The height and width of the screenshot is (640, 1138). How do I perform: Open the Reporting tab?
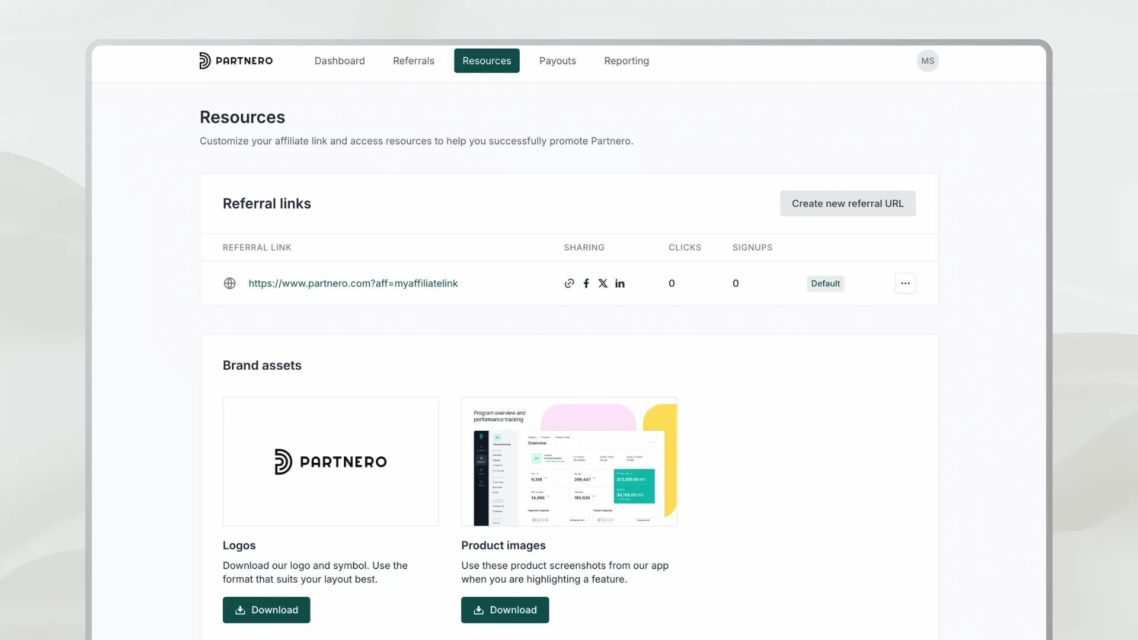point(626,60)
